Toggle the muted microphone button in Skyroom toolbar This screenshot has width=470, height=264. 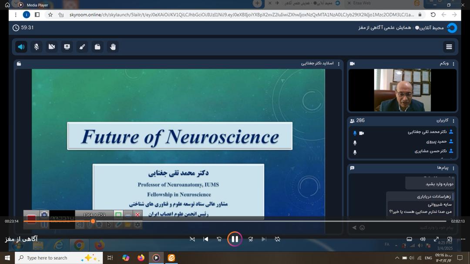[37, 47]
